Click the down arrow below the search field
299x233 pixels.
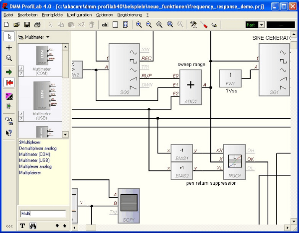(57, 226)
